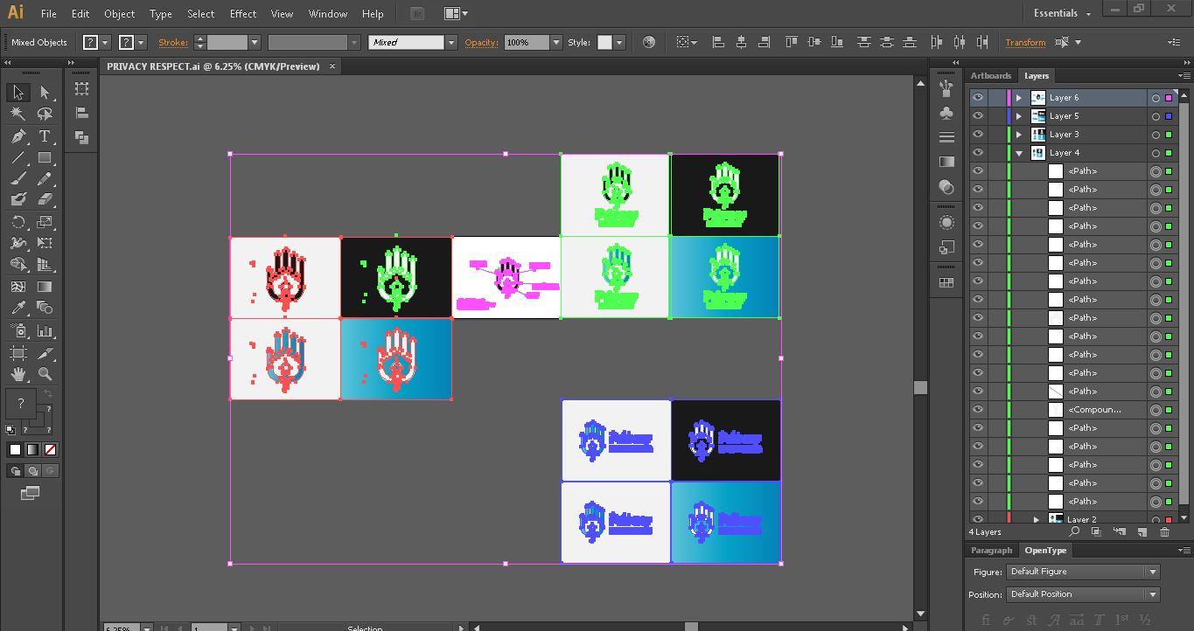The height and width of the screenshot is (631, 1194).
Task: Switch to the Artboards tab
Action: point(990,76)
